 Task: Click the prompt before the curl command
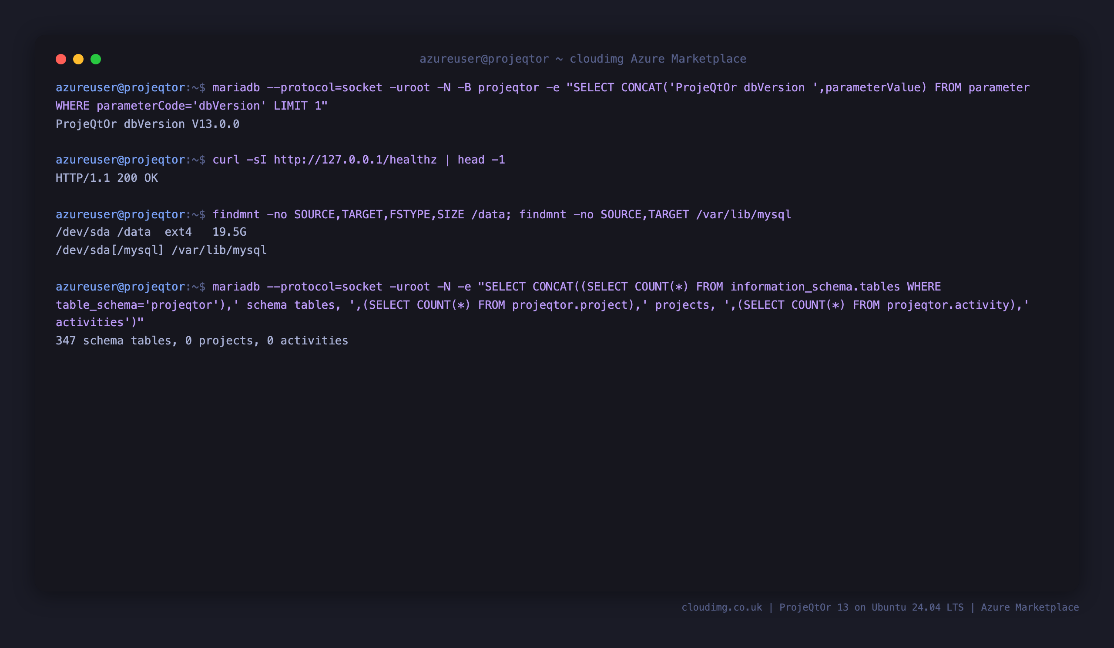(x=131, y=160)
